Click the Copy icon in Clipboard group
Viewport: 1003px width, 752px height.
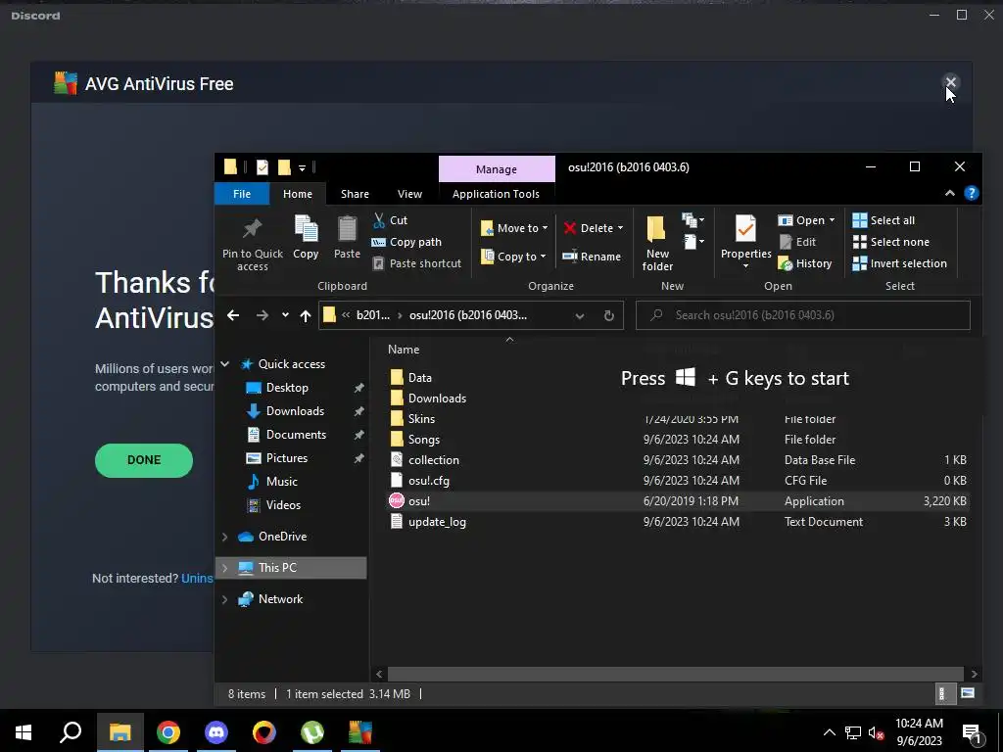(x=306, y=237)
